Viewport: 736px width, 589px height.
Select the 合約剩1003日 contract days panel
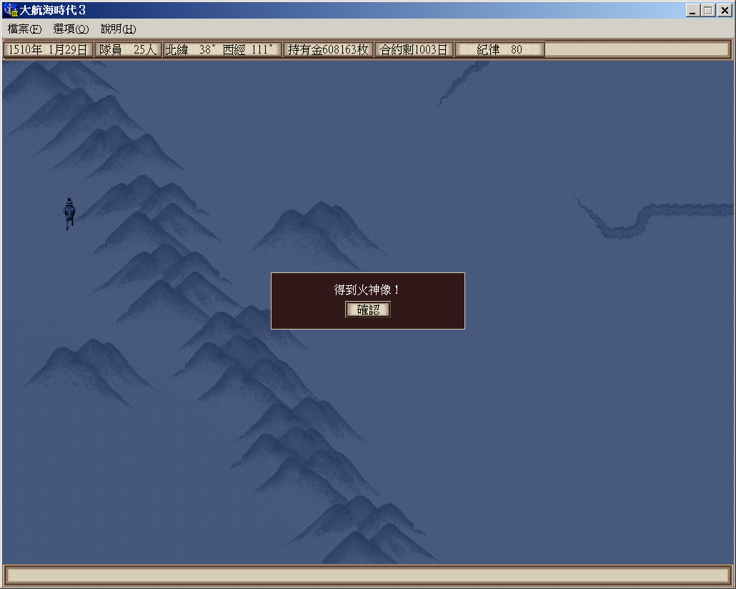[x=414, y=50]
